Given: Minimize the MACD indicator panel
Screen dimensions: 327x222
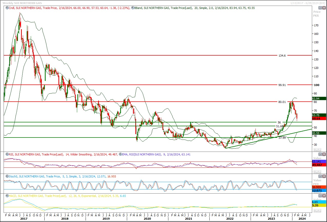Looking at the screenshot, I should pos(320,196).
